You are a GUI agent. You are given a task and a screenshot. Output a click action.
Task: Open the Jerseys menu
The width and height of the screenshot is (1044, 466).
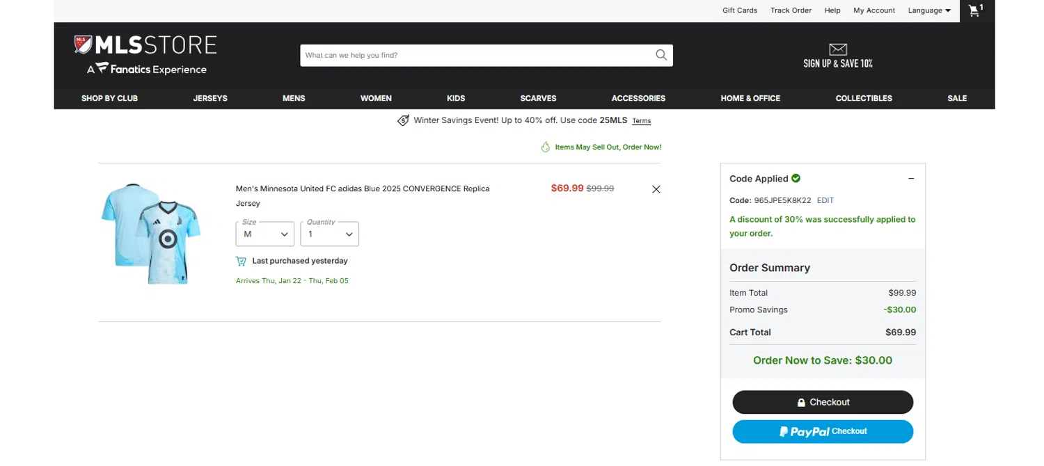210,98
